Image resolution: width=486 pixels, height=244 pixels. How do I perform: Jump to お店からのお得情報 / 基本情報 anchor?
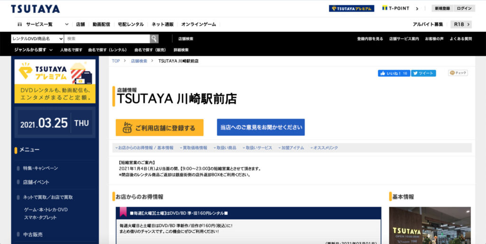144,148
